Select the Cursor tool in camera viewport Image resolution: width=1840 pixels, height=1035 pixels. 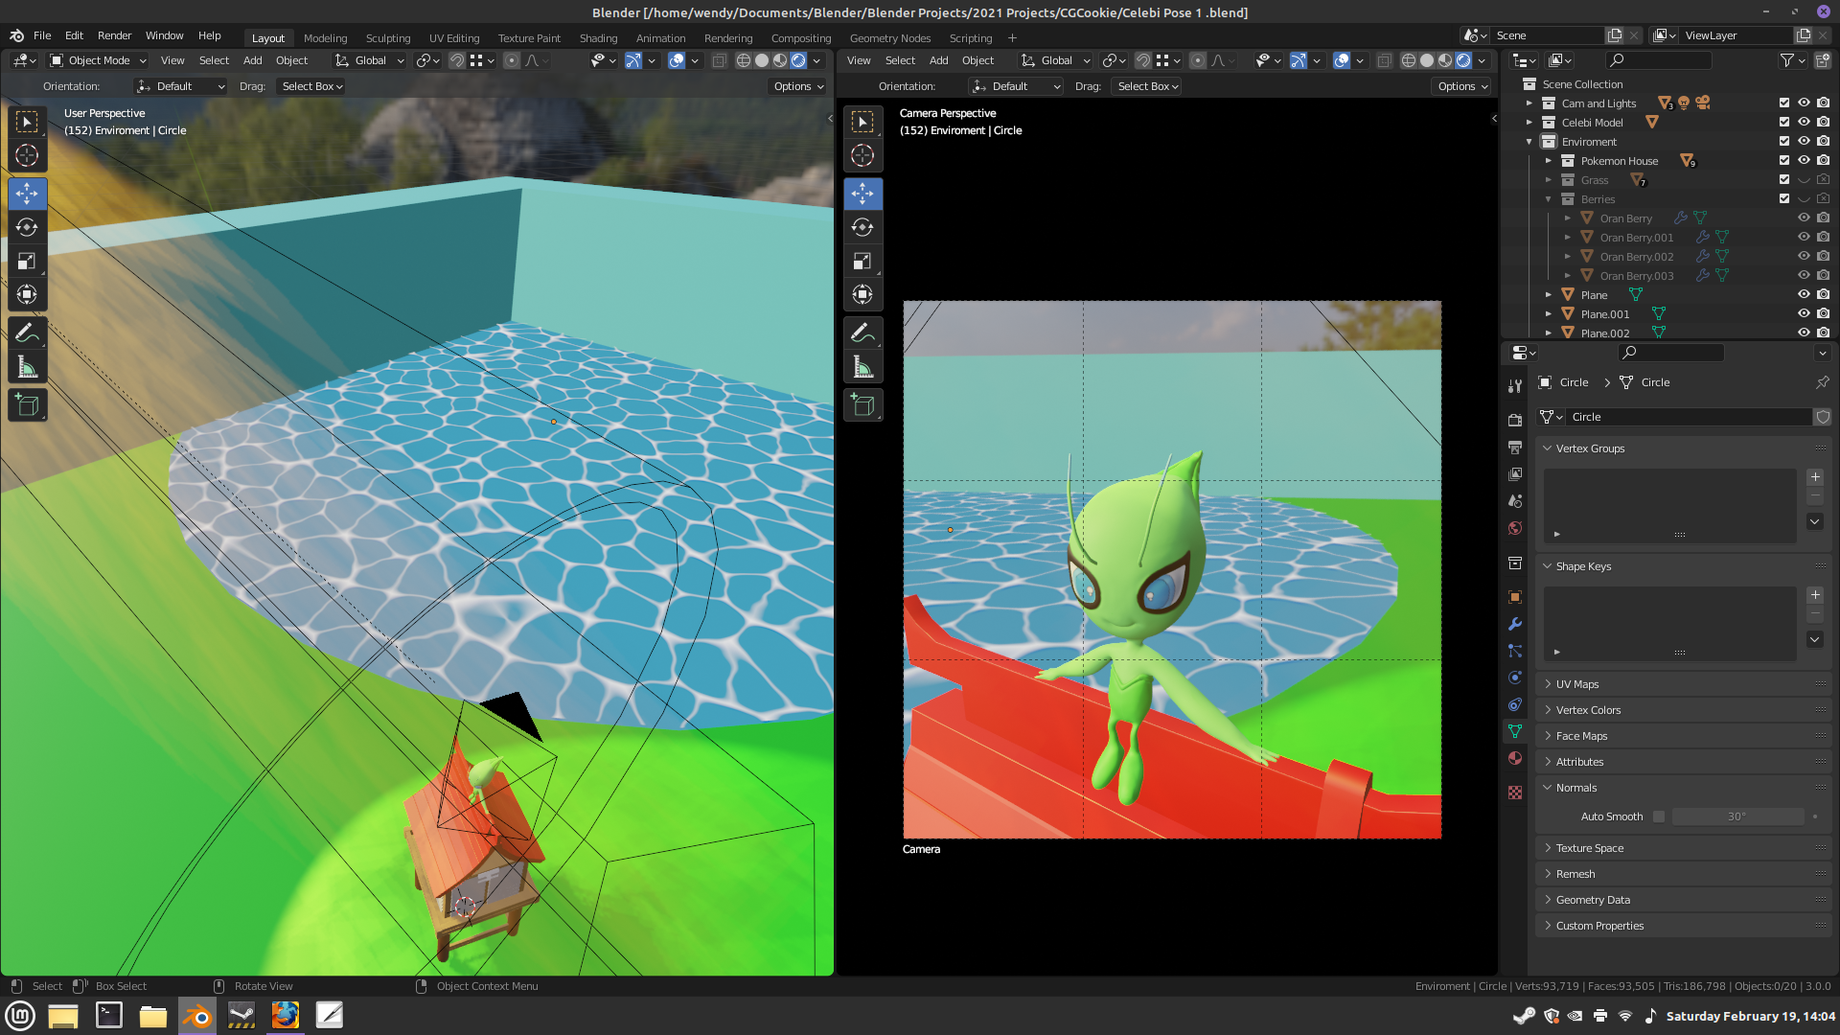[862, 155]
